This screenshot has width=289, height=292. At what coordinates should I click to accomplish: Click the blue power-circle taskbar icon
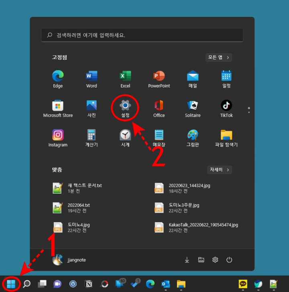click(73, 284)
